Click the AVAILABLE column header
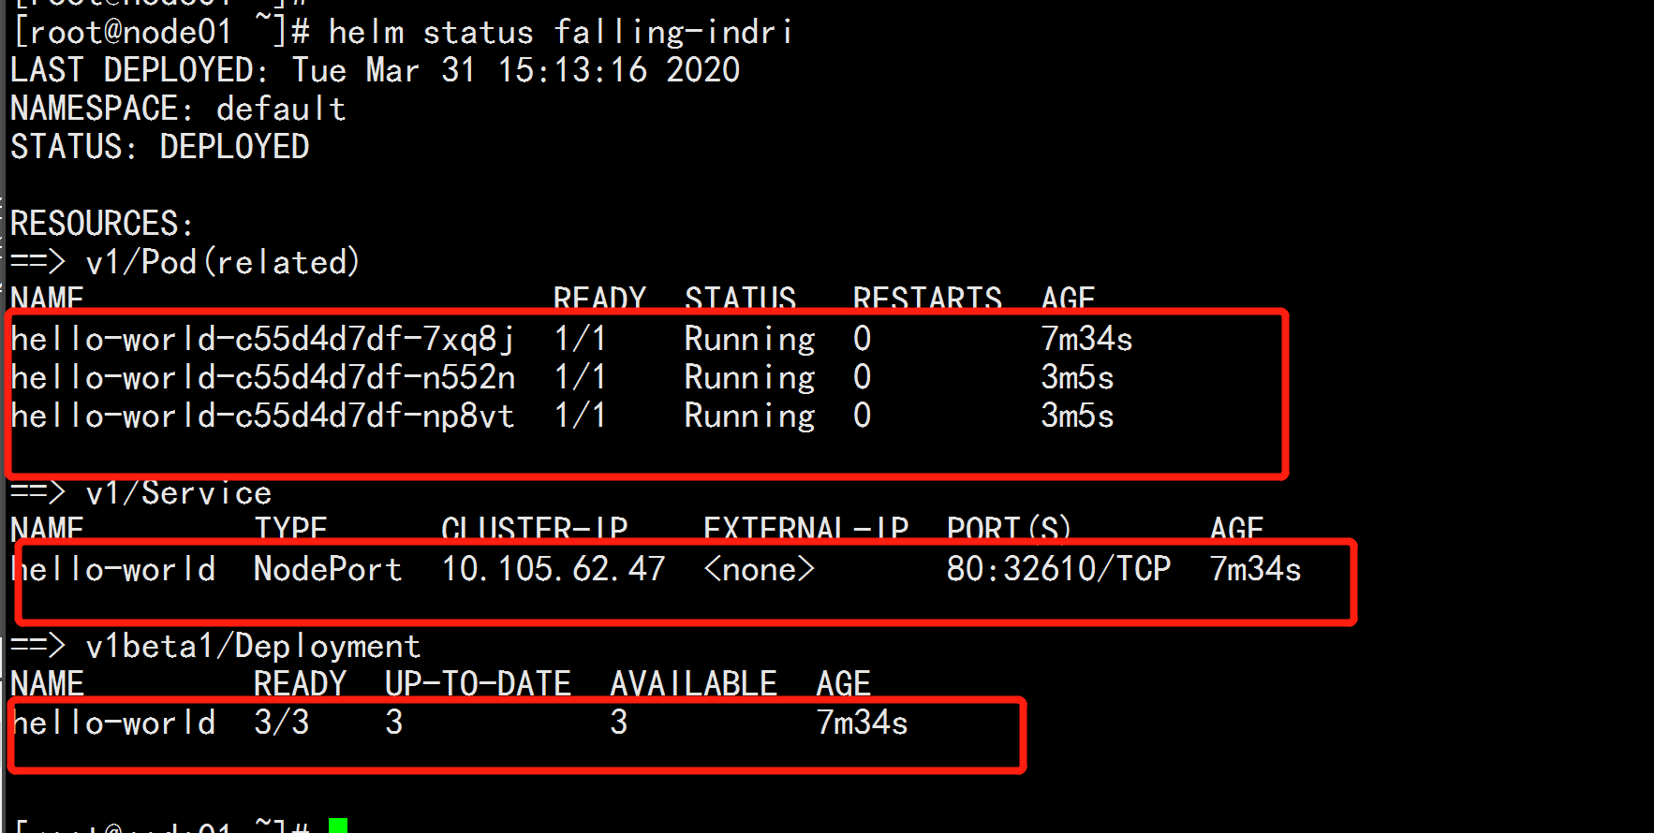Screen dimensions: 1654x833 pos(693,684)
